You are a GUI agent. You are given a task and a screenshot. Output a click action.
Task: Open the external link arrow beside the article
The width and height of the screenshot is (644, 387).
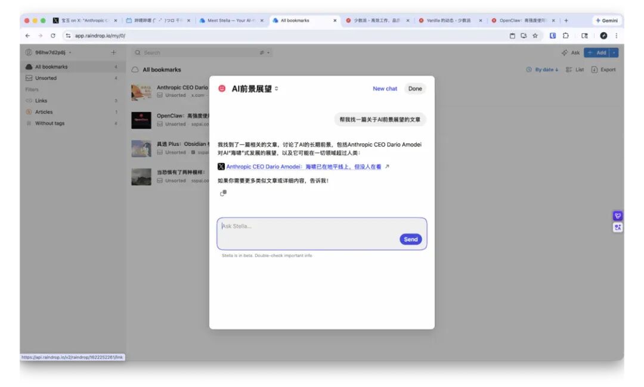[x=387, y=167]
